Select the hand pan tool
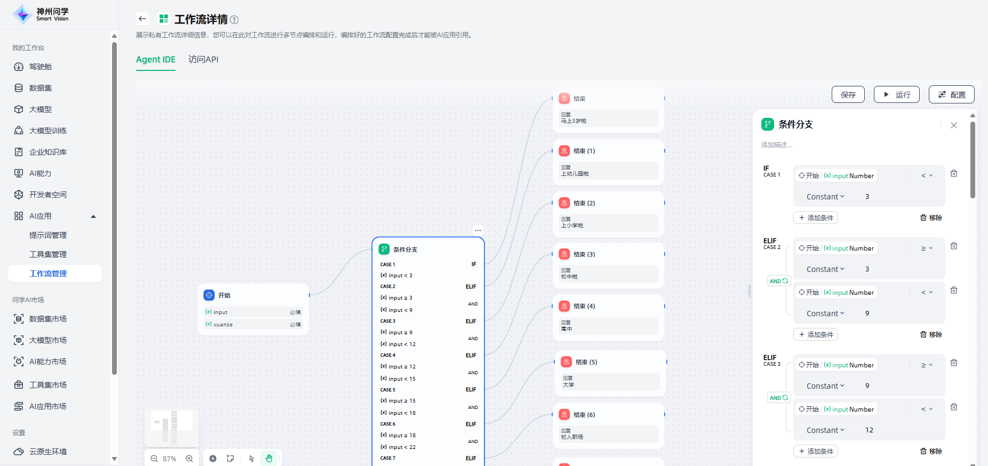This screenshot has height=466, width=988. click(269, 459)
